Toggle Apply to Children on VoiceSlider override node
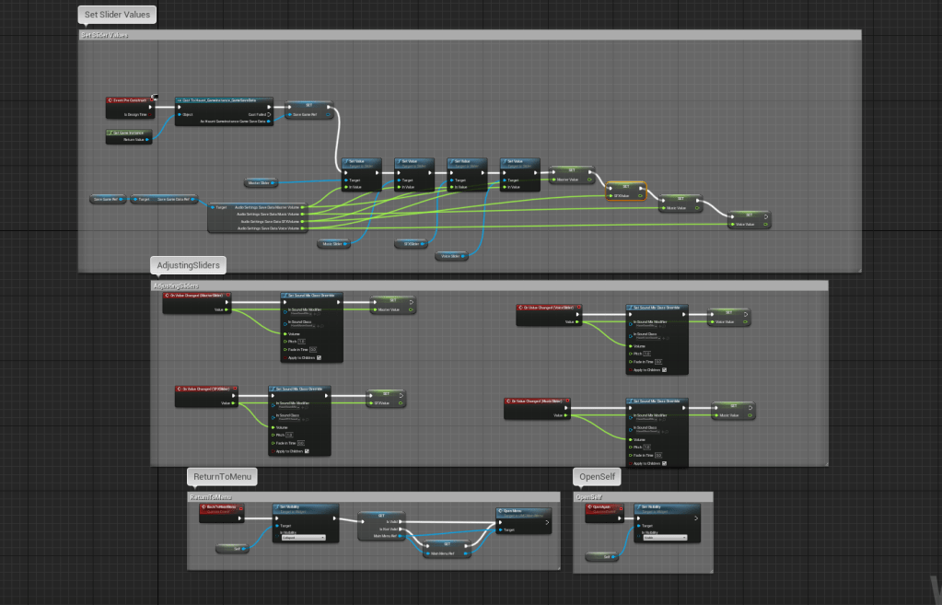The width and height of the screenshot is (942, 605). click(665, 370)
